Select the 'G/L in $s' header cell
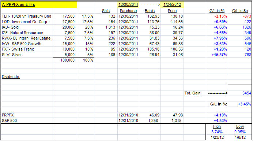 point(240,11)
